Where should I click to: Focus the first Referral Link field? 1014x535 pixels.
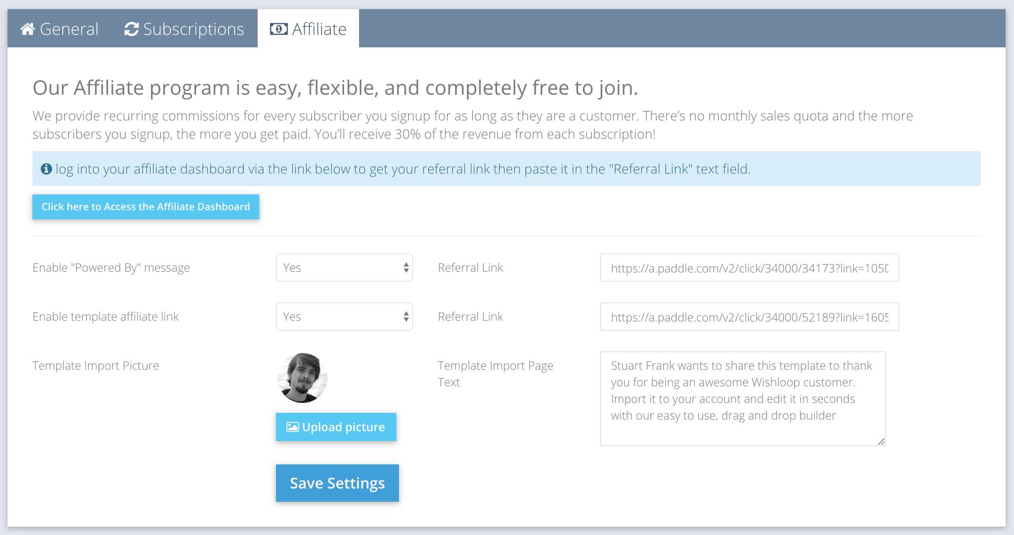click(x=749, y=268)
